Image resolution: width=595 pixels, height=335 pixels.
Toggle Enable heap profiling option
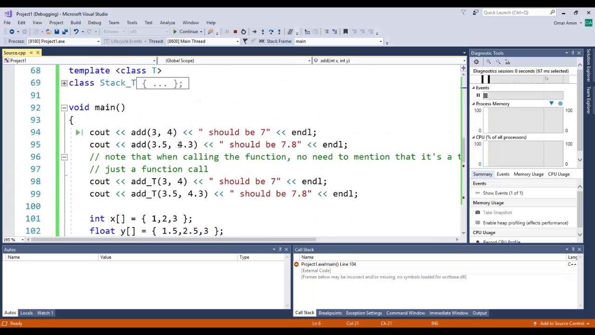(521, 223)
